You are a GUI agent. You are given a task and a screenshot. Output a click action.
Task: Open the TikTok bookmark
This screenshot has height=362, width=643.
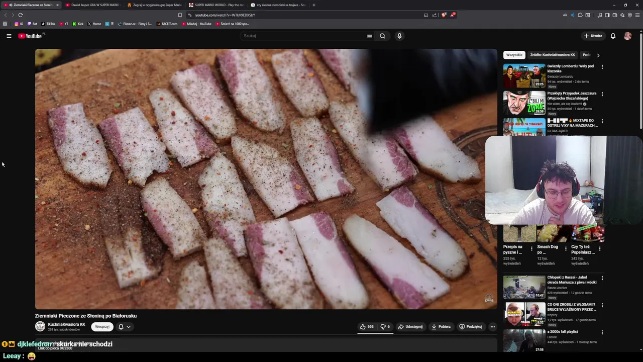[x=48, y=24]
